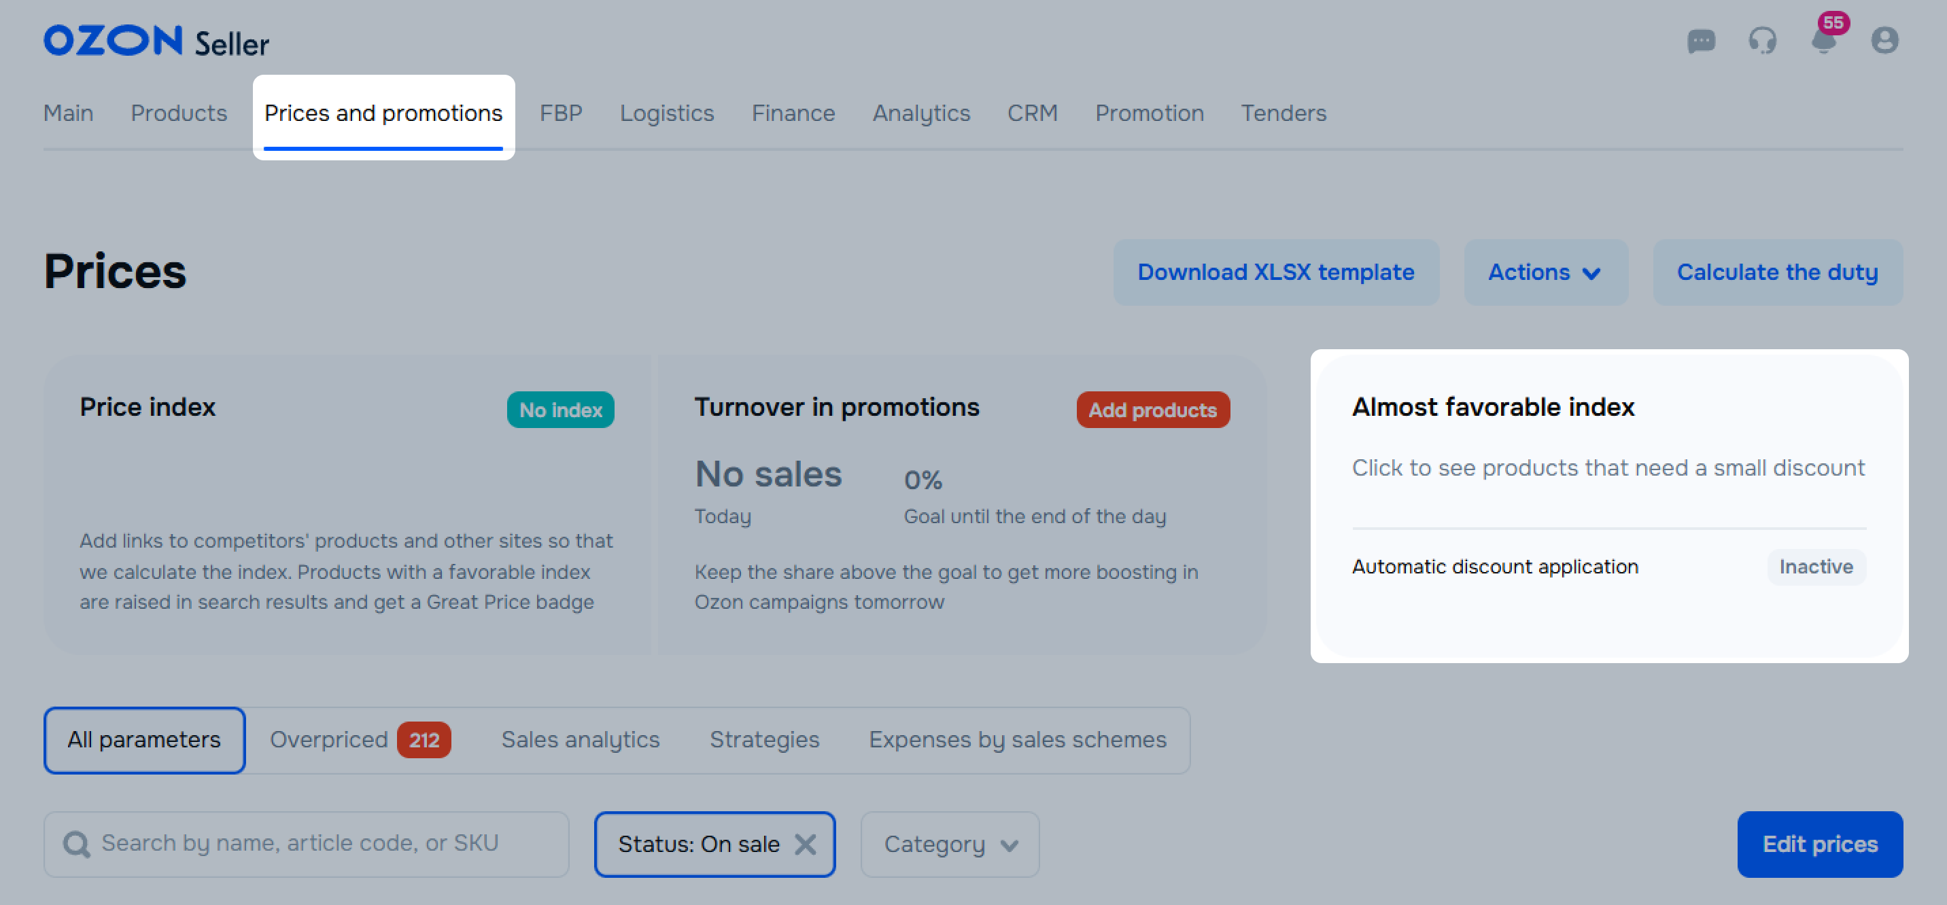Click 'Click to see products' description
The height and width of the screenshot is (905, 1947).
[x=1608, y=468]
